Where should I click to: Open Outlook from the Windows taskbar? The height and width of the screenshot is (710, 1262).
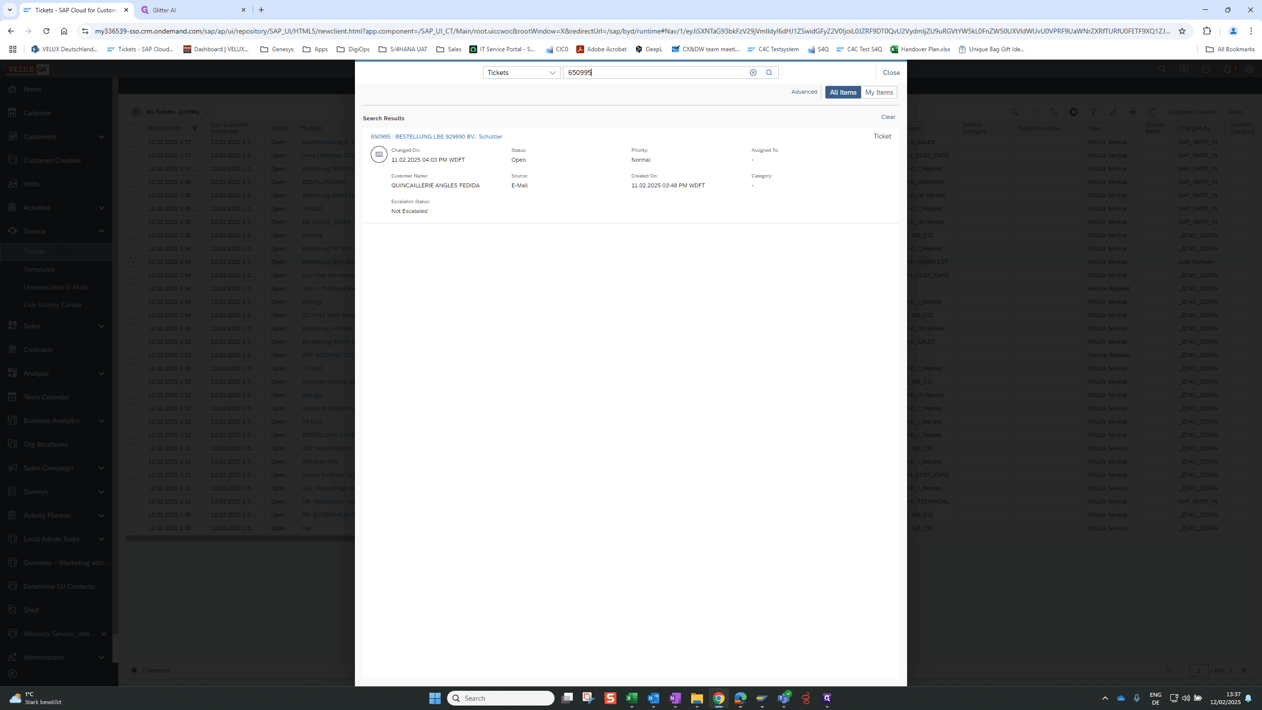click(x=653, y=698)
